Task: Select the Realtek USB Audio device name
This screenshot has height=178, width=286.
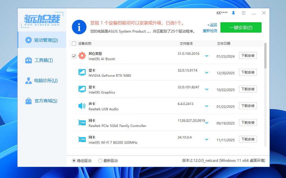Action: click(x=103, y=109)
